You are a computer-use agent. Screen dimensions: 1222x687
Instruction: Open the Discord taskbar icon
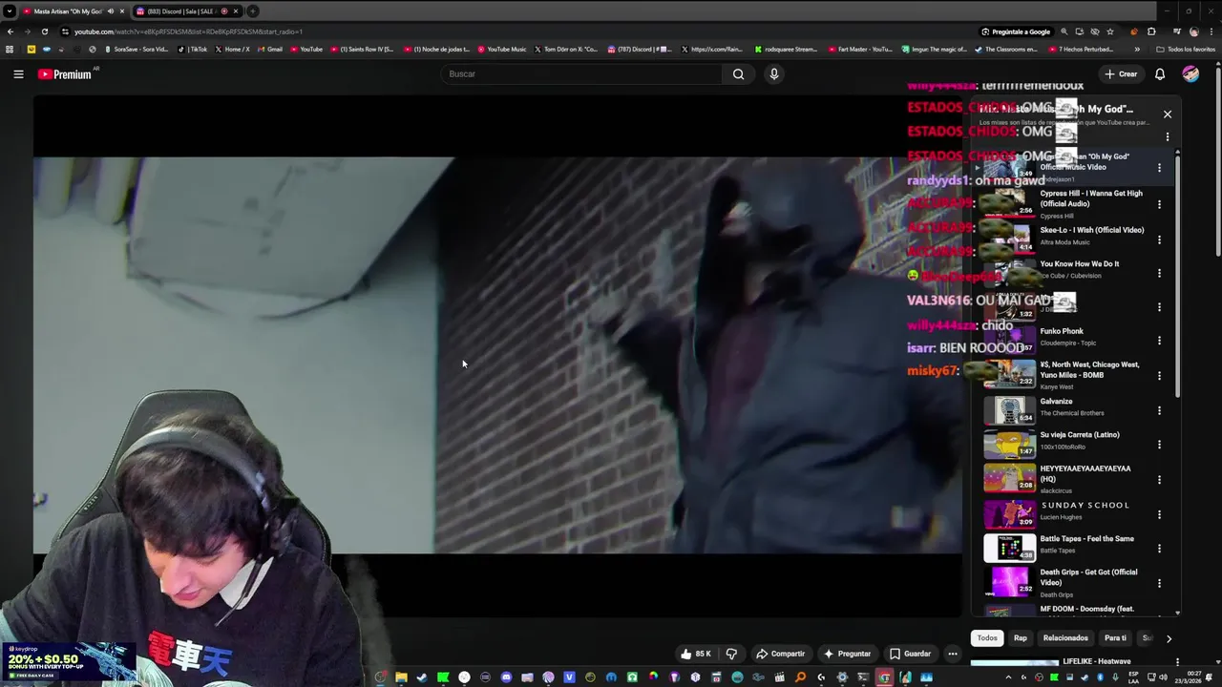click(x=506, y=677)
